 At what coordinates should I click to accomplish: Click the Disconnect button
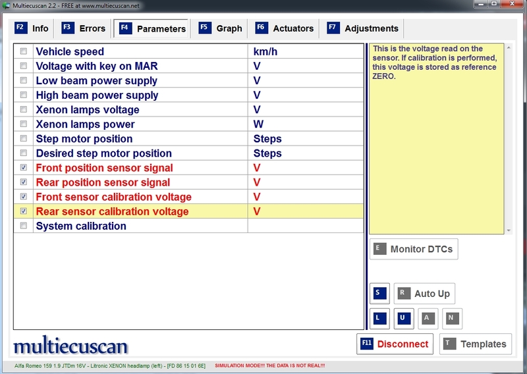click(x=395, y=344)
